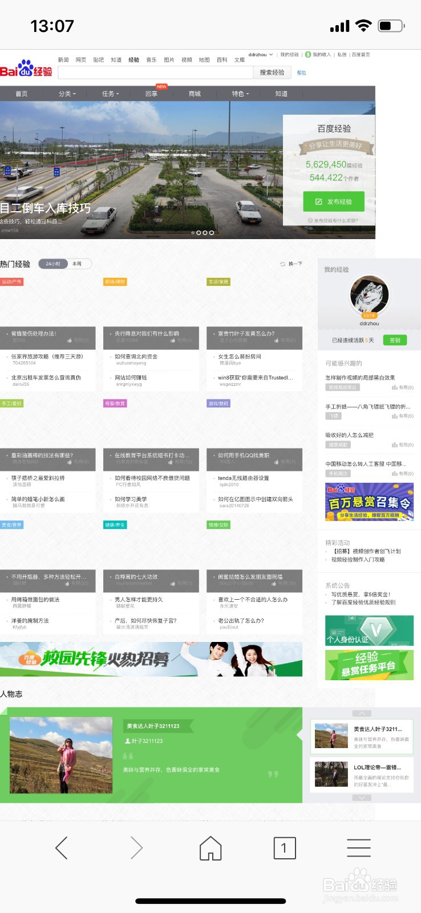421x913 pixels.
Task: Click thumbs-up icon on 富贵竹叶子发黄 card
Action: (x=277, y=340)
